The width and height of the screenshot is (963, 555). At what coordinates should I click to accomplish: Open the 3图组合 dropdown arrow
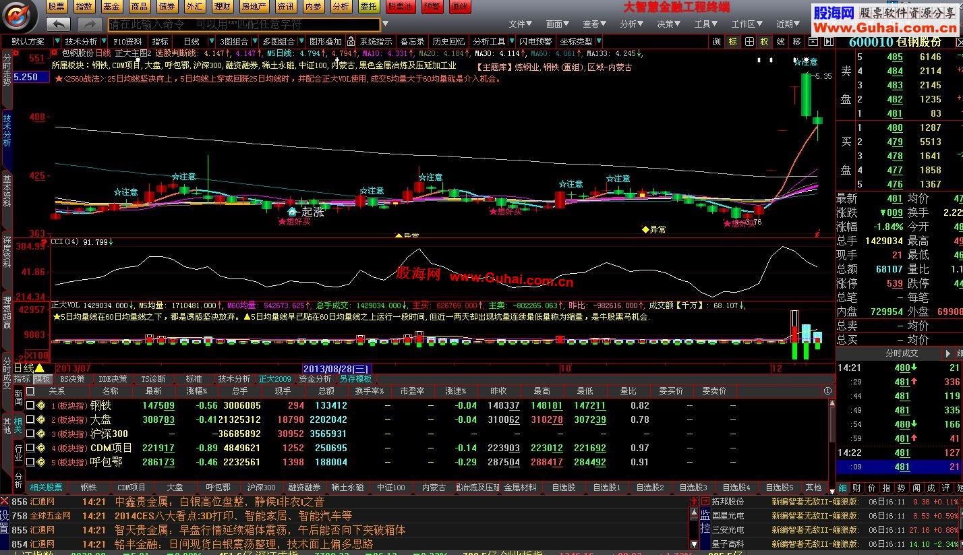tap(254, 42)
